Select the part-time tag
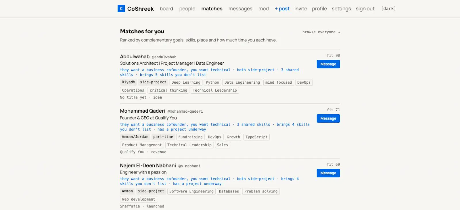The image size is (460, 210). [x=163, y=137]
